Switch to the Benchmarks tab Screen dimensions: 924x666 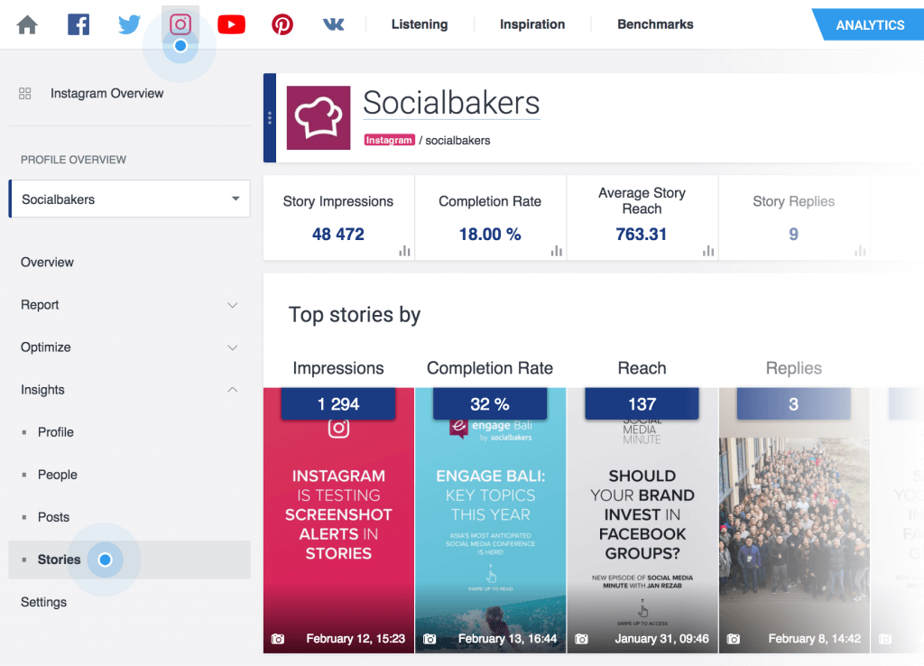pos(655,24)
